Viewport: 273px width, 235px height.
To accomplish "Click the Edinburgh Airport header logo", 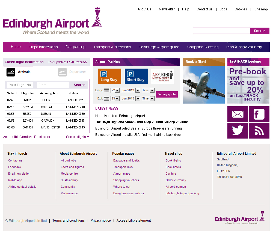I will point(53,21).
